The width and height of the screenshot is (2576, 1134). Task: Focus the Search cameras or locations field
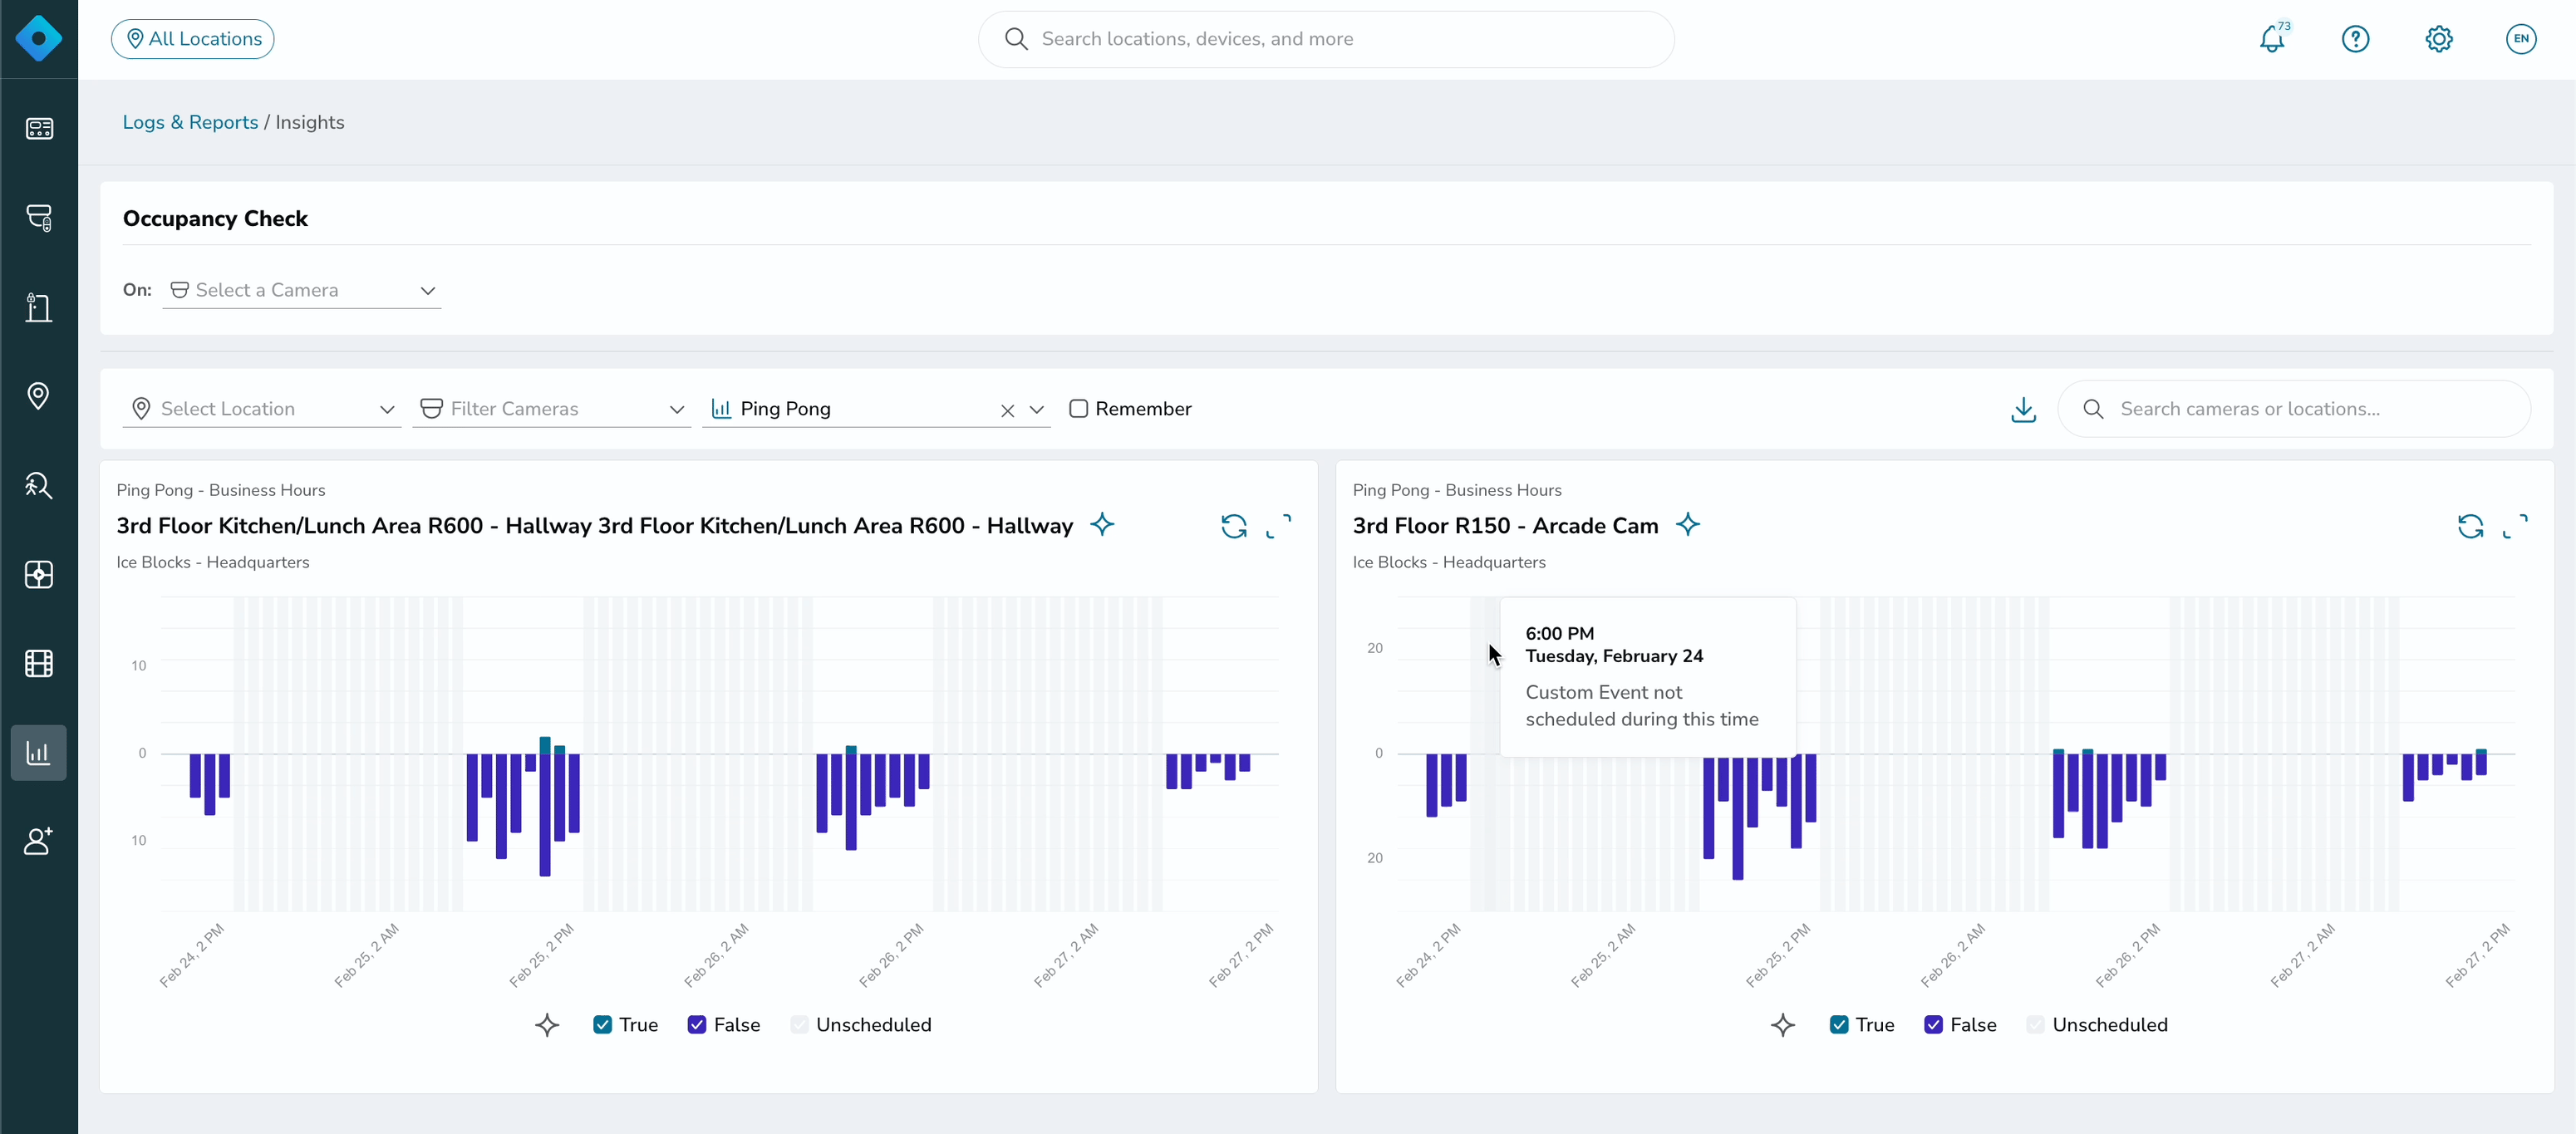click(x=2294, y=409)
